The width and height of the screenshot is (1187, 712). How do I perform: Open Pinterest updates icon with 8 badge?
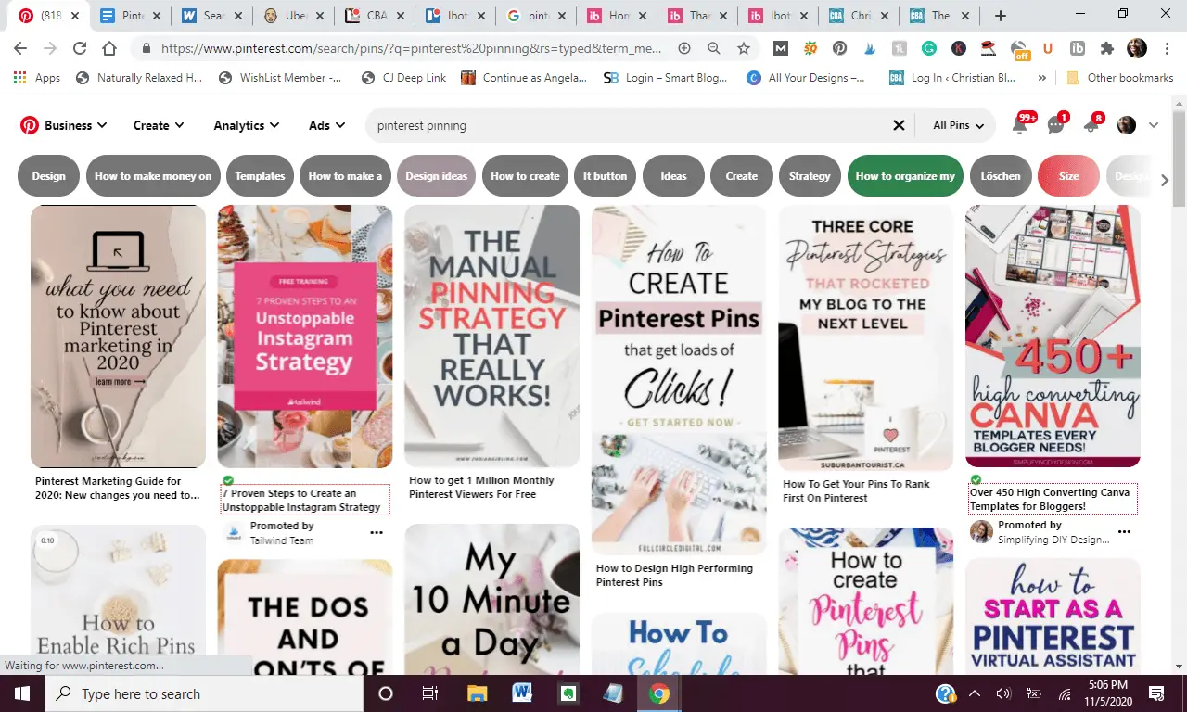tap(1091, 126)
